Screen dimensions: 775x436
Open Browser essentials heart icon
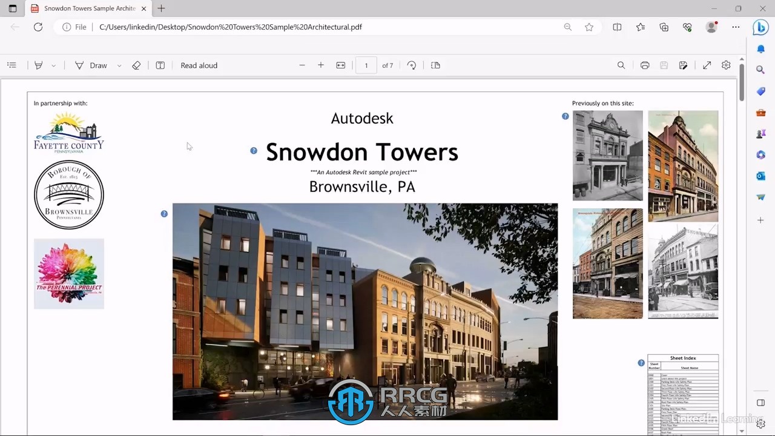point(687,27)
